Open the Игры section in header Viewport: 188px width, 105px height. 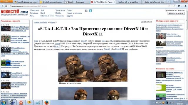[x=32, y=16]
